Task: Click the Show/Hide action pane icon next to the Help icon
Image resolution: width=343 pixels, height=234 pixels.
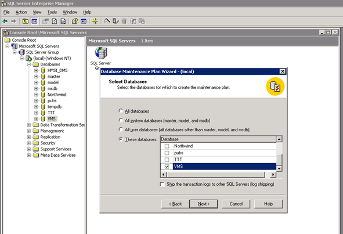Action: [x=84, y=21]
